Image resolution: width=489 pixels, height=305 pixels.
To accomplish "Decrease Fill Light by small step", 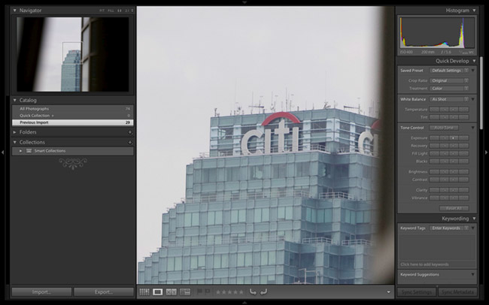I will [444, 153].
